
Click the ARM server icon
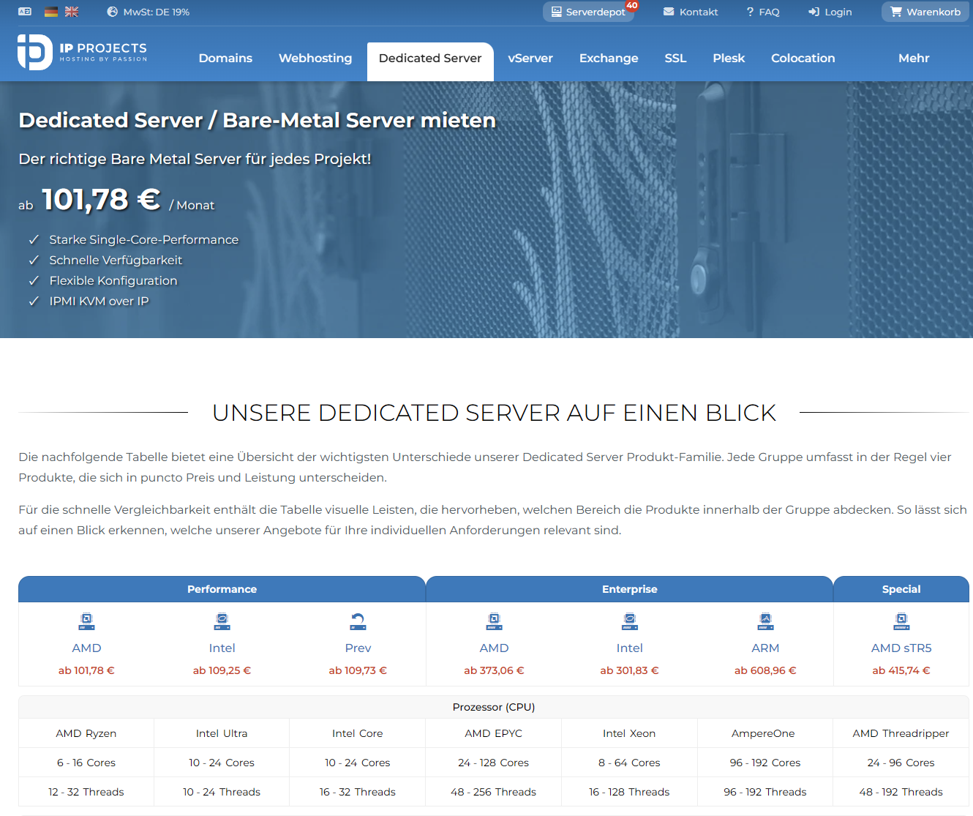click(765, 622)
